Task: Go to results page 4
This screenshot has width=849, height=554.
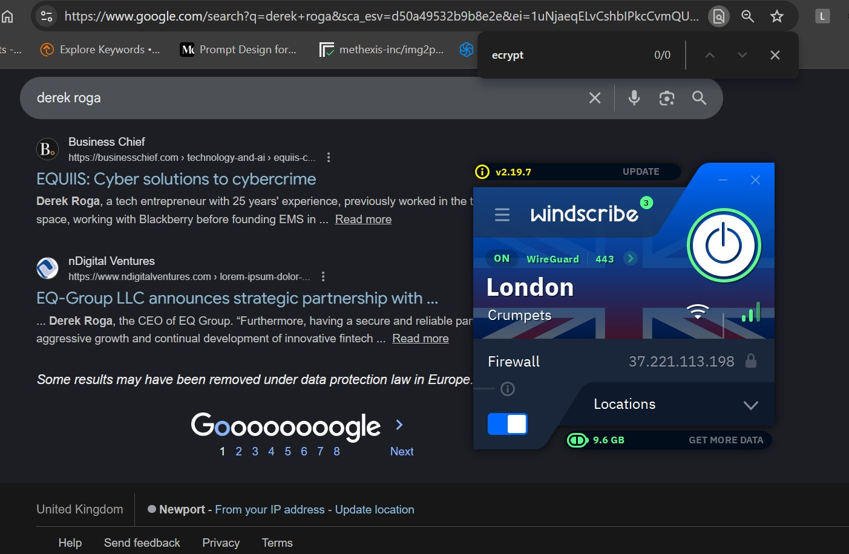Action: (271, 451)
